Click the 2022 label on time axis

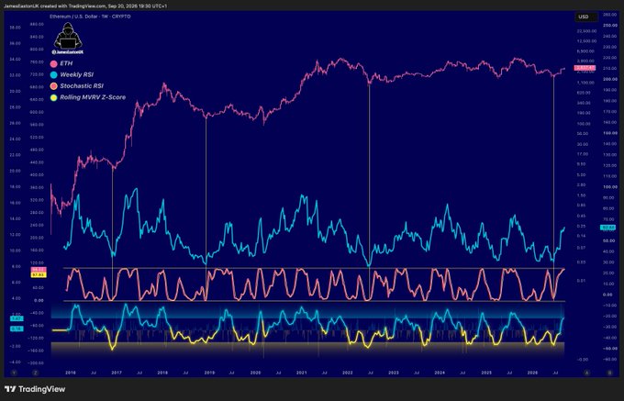point(348,373)
